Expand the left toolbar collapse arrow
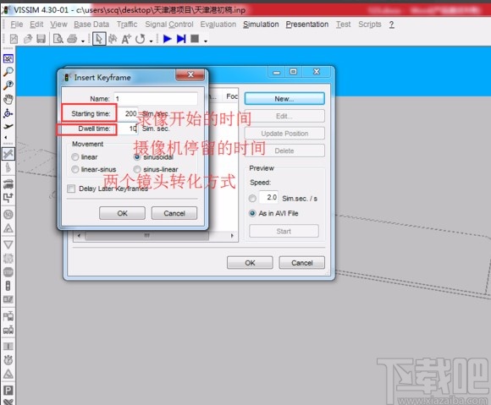 6,137
